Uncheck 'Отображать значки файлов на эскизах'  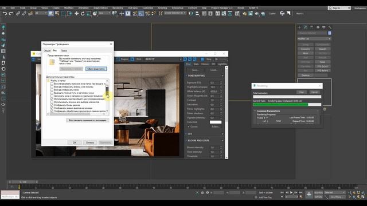pyautogui.click(x=52, y=108)
